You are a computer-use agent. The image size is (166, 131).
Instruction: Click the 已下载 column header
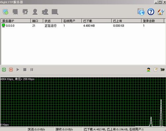pyautogui.click(x=96, y=21)
